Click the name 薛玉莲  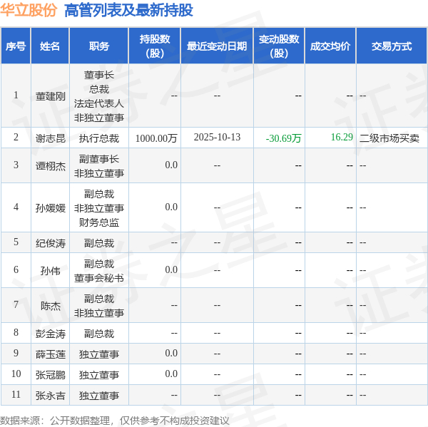(51, 354)
